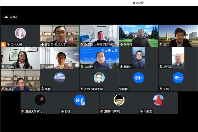This screenshot has height=132, width=198.
Task: Click the cartoon avatar of 彭城-复旦大学
Action: pyautogui.click(x=99, y=78)
